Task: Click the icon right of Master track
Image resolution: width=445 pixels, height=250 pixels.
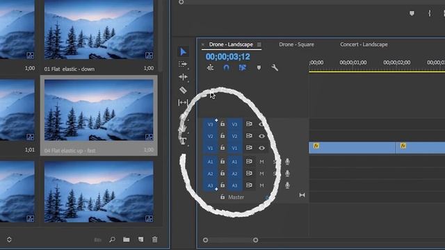Action: click(x=302, y=195)
